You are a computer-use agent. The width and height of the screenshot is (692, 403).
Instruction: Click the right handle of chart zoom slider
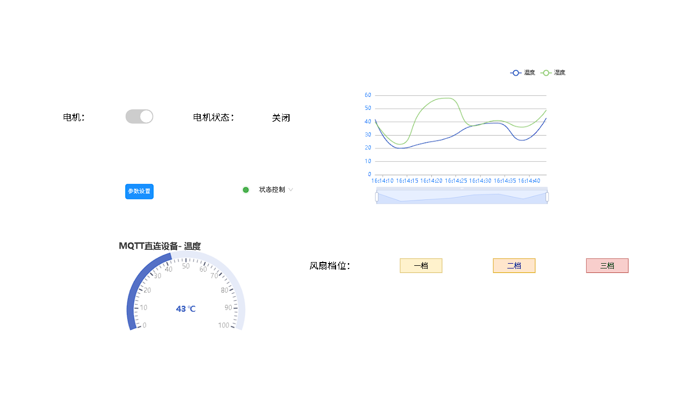(547, 197)
